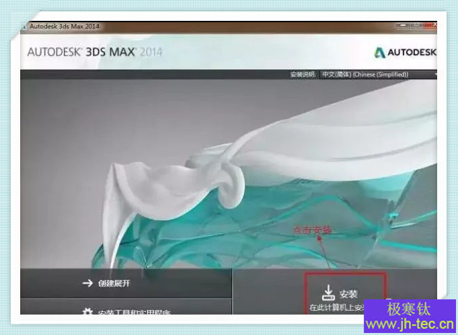This screenshot has height=335, width=458.
Task: Click the gear icon for install tools
Action: pyautogui.click(x=87, y=311)
